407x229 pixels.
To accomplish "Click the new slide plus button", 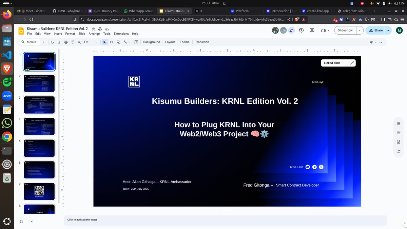I will (x=44, y=42).
